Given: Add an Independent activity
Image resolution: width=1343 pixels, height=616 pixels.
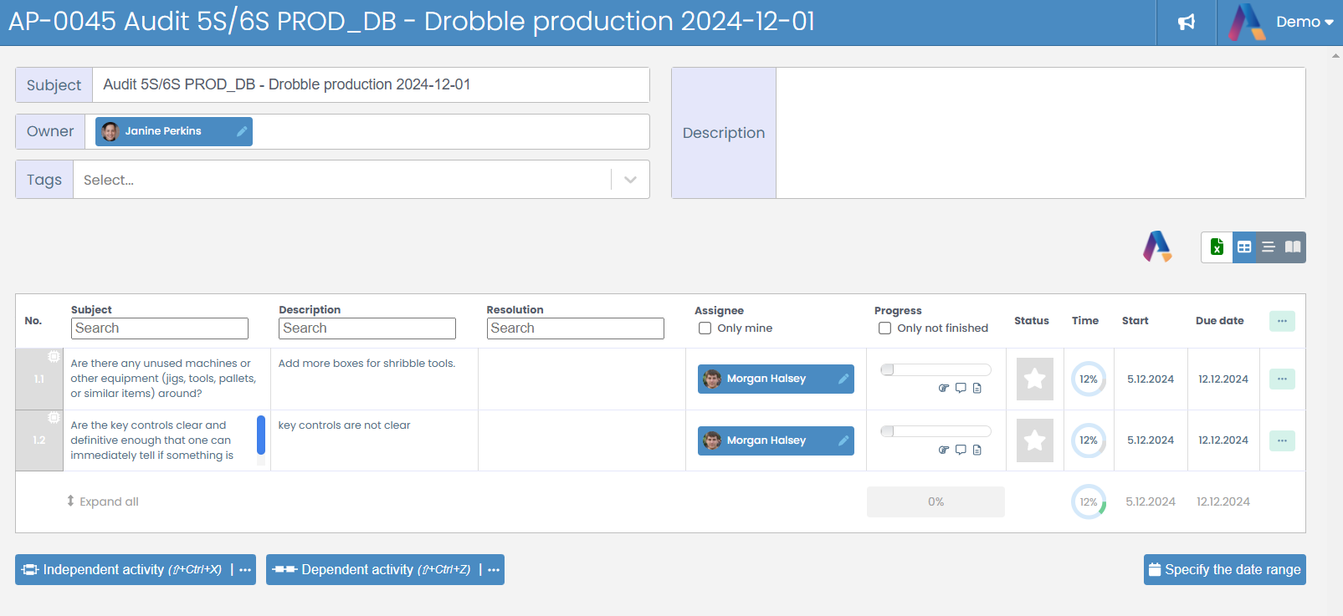Looking at the screenshot, I should pos(122,570).
